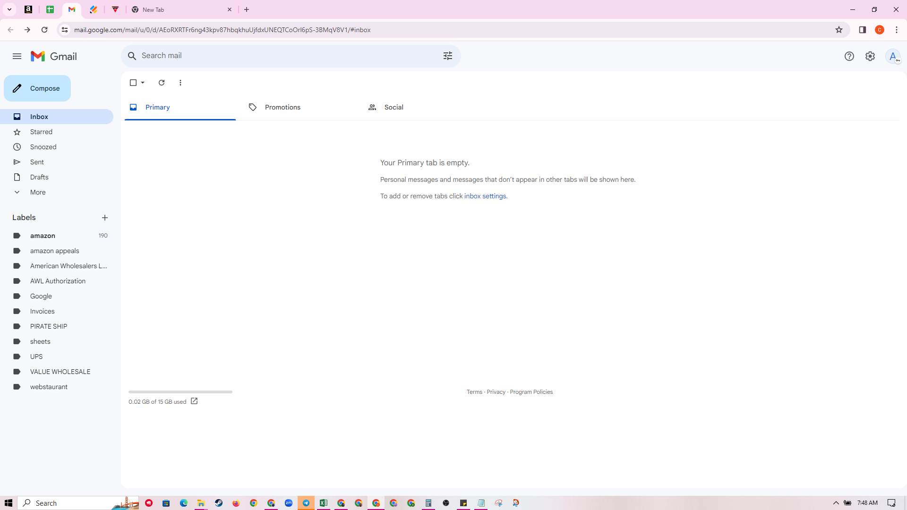Image resolution: width=907 pixels, height=510 pixels.
Task: Open the Terms link
Action: (x=474, y=392)
